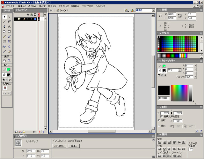Collapse the Info panel
204x159 pixels.
[160, 10]
